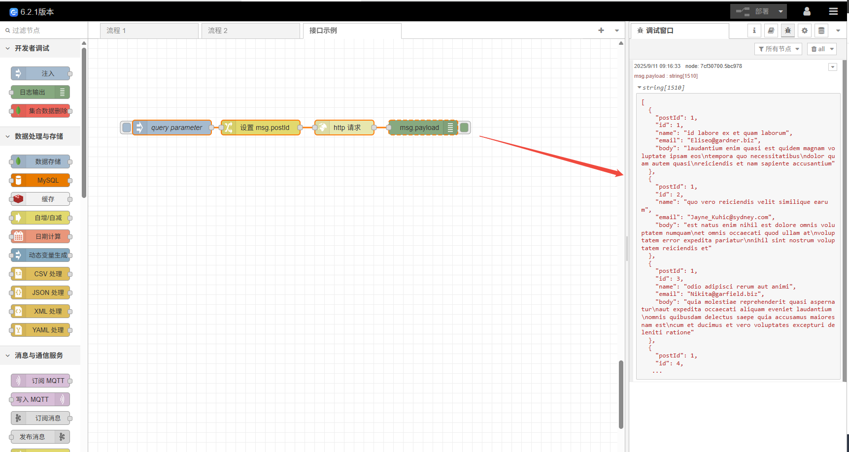Open the user account icon
849x452 pixels.
click(807, 11)
